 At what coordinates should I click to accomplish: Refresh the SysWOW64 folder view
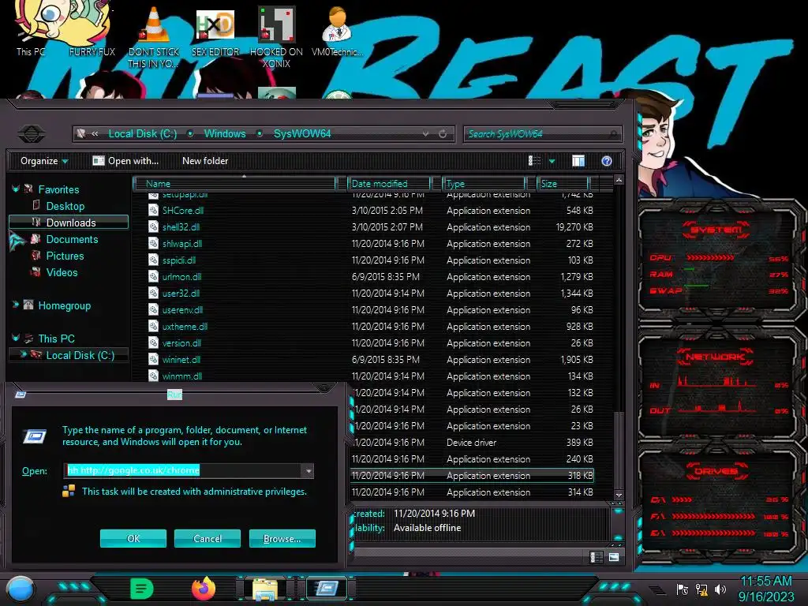pyautogui.click(x=443, y=134)
